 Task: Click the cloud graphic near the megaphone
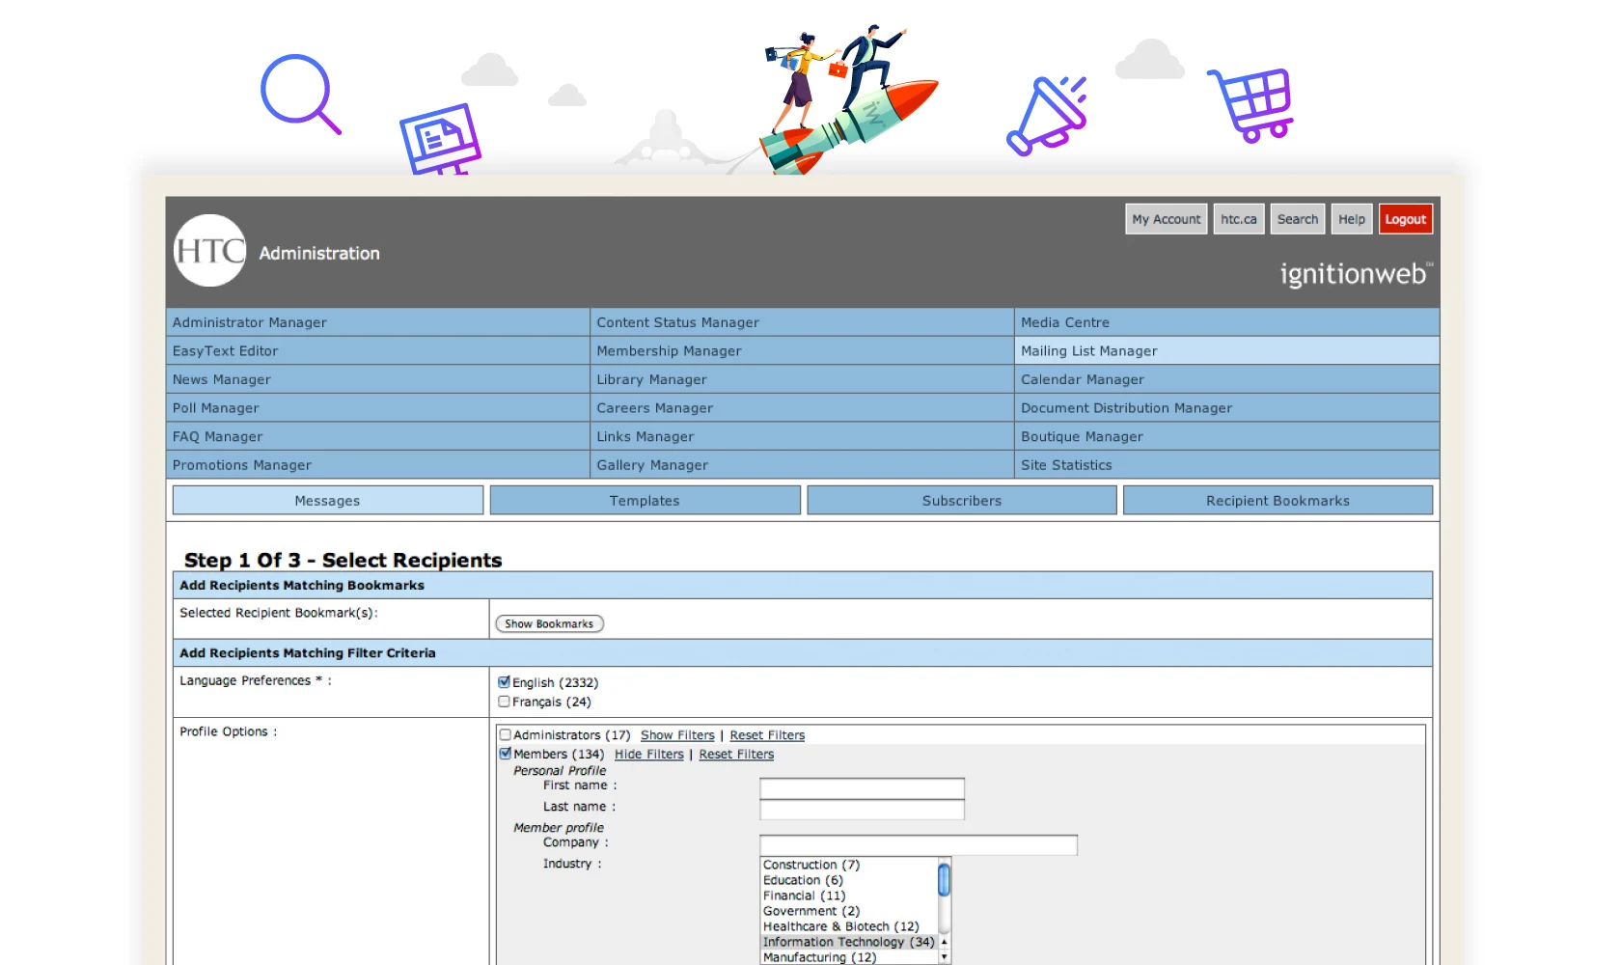(x=1149, y=60)
